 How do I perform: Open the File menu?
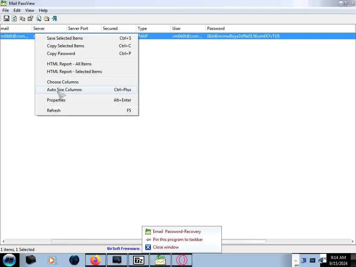[6, 10]
